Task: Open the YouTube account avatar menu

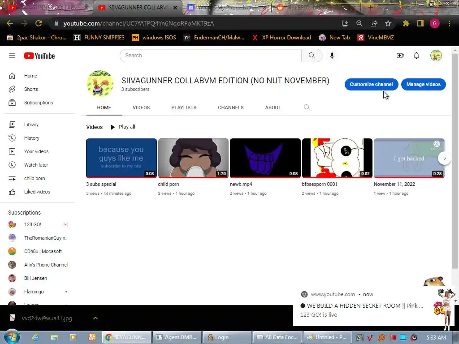Action: [x=436, y=56]
